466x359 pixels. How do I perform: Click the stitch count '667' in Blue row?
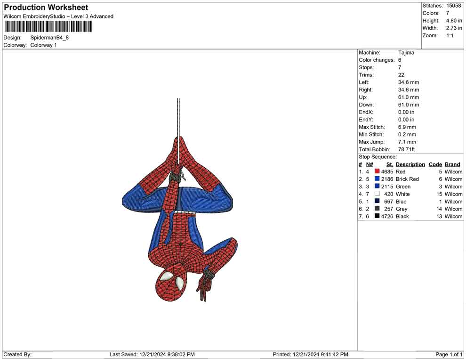(388, 201)
